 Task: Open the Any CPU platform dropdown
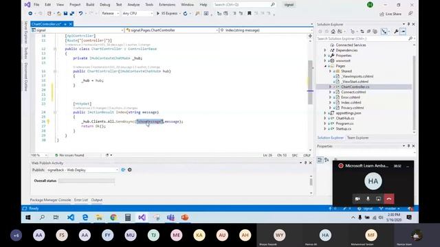pos(137,14)
